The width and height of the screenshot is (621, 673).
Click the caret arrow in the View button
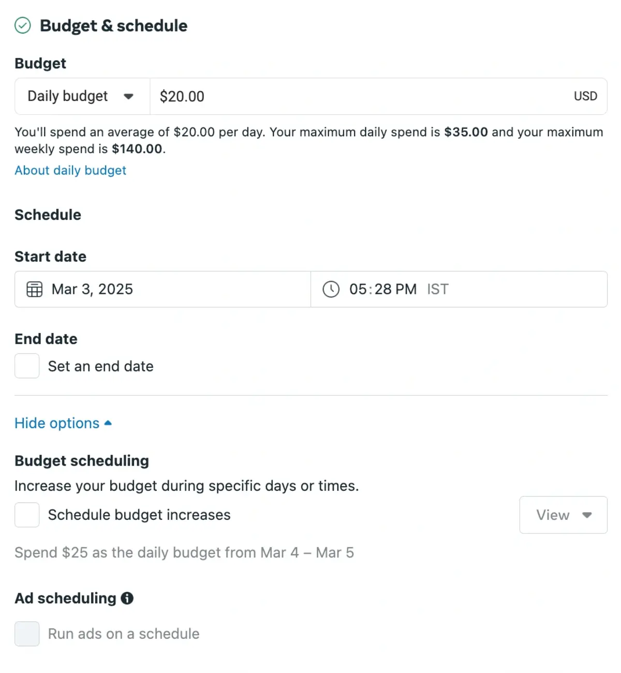point(587,515)
